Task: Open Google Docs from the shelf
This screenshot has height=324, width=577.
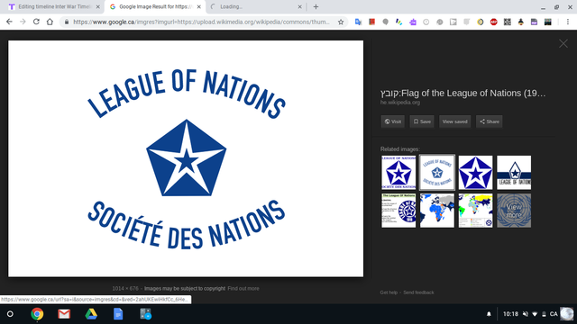Action: pos(118,314)
